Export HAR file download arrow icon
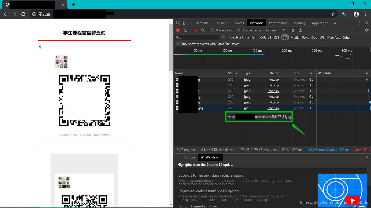The width and height of the screenshot is (371, 208). point(301,30)
